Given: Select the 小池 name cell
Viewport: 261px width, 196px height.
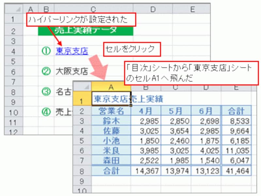Looking at the screenshot, I should [x=111, y=141].
